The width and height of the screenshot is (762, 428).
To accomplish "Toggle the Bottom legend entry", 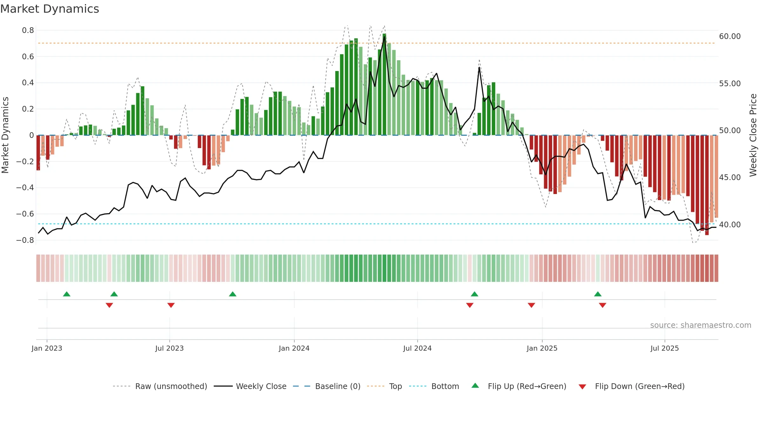I will (434, 386).
